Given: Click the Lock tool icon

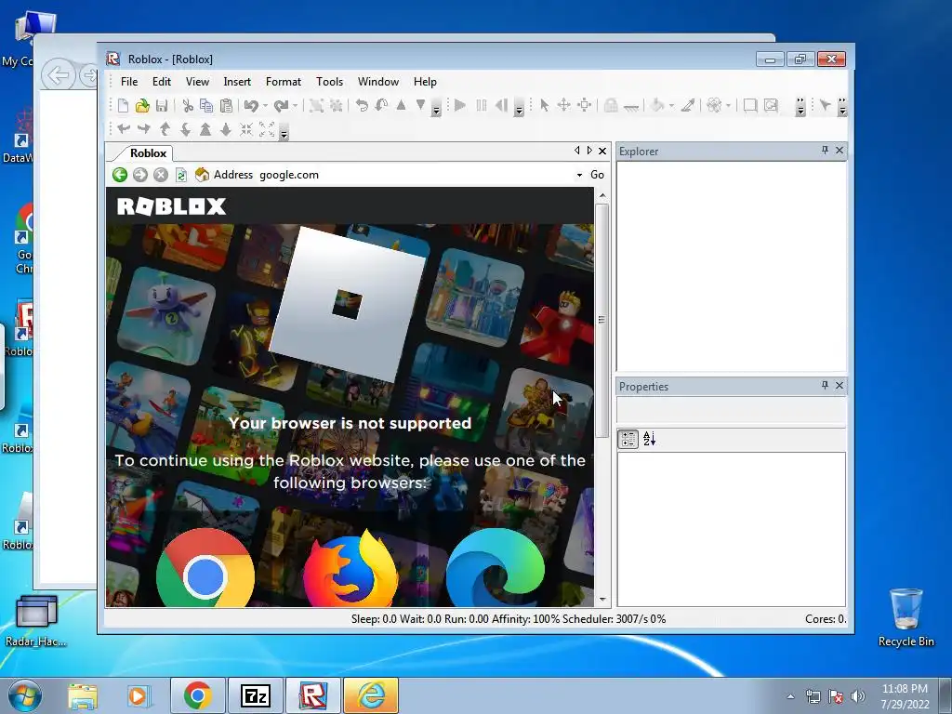Looking at the screenshot, I should (611, 106).
